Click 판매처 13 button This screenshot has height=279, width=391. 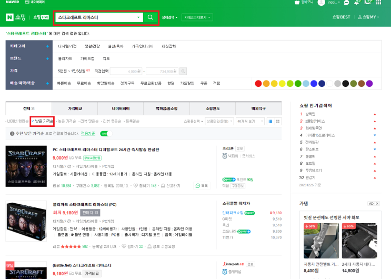[91, 213]
